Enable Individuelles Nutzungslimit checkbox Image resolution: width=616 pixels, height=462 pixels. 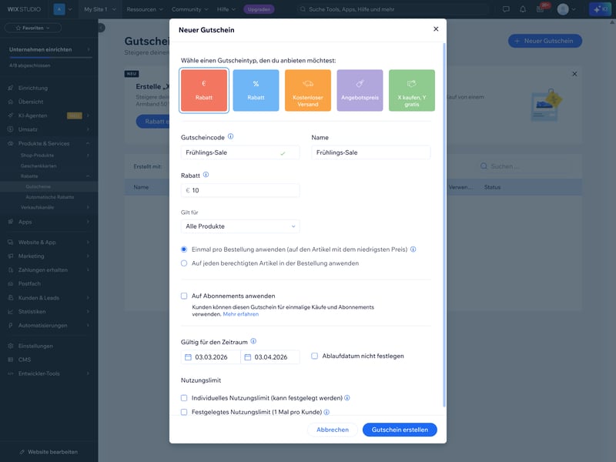click(184, 398)
